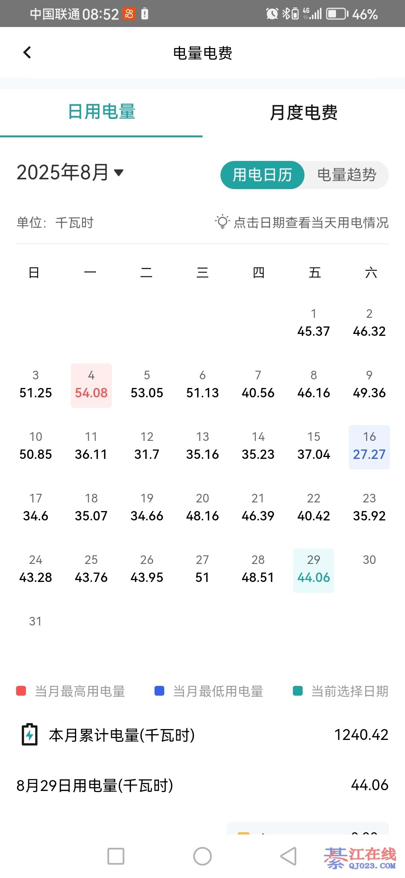
Task: Select August 29 with 44.06 usage
Action: (313, 570)
